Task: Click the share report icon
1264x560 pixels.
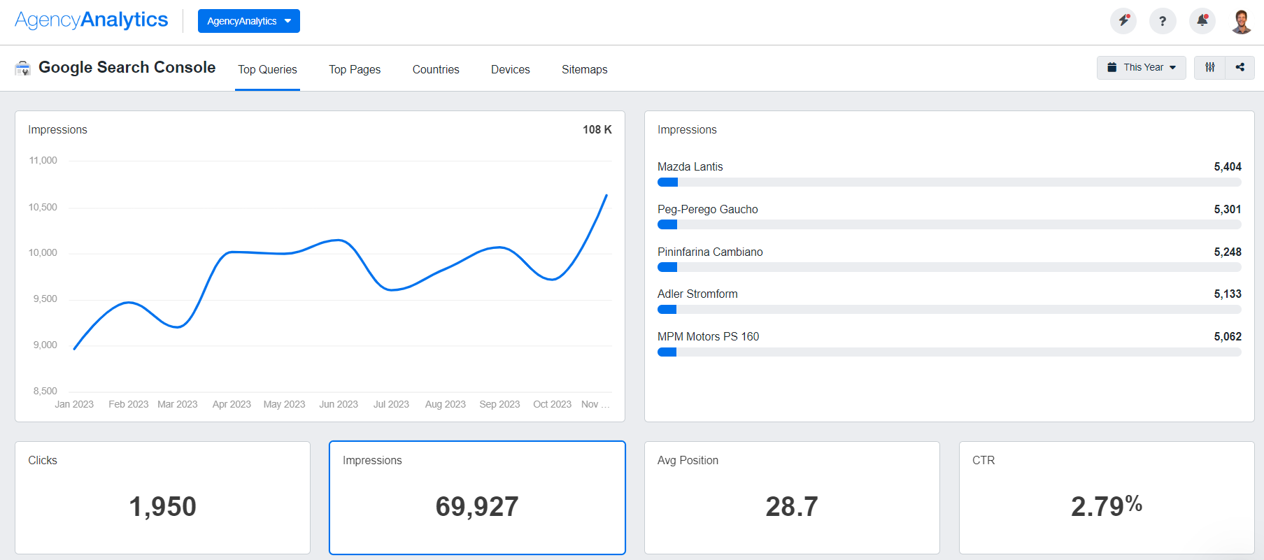Action: point(1240,68)
